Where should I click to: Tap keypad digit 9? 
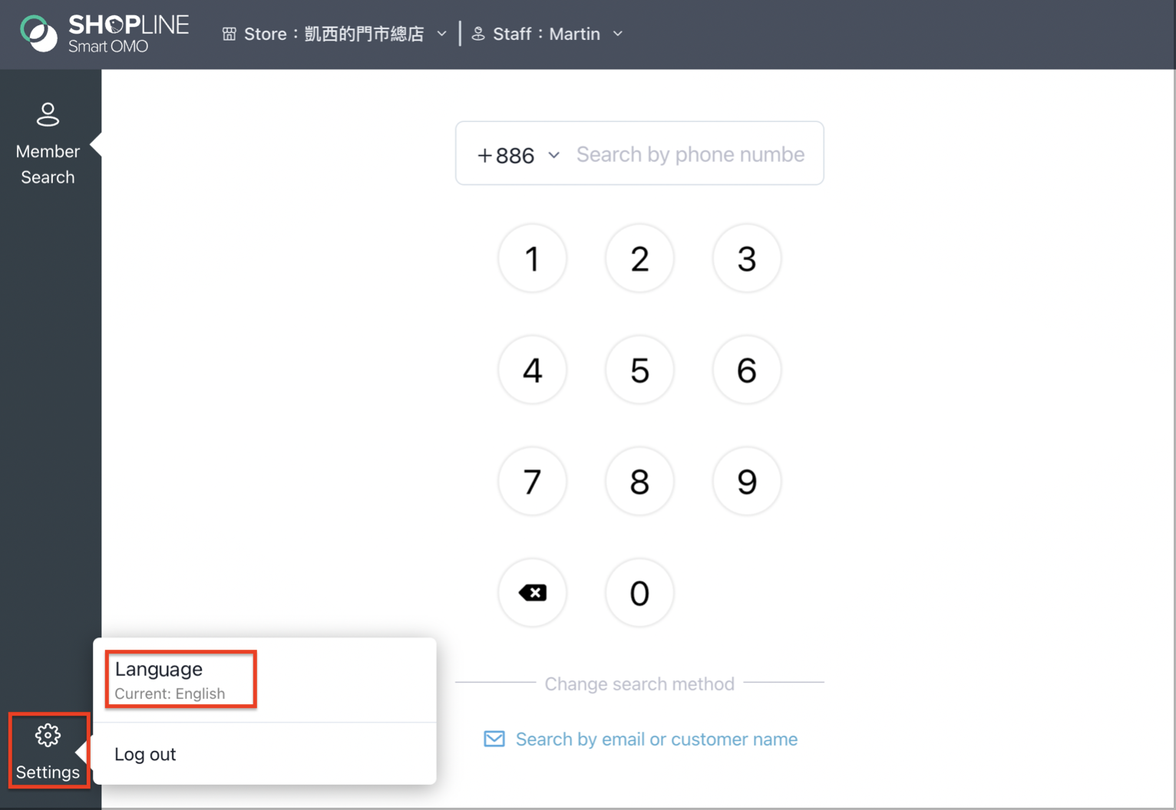(x=747, y=482)
